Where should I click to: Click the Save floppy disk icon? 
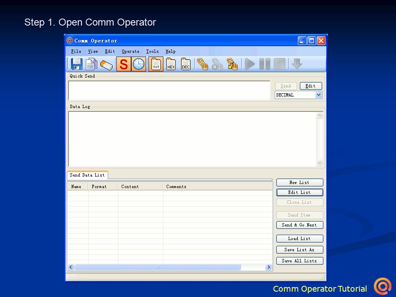[x=77, y=64]
